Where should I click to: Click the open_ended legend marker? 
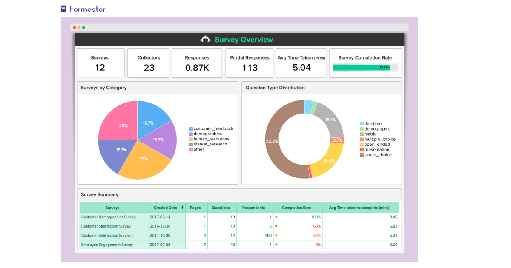pyautogui.click(x=362, y=144)
